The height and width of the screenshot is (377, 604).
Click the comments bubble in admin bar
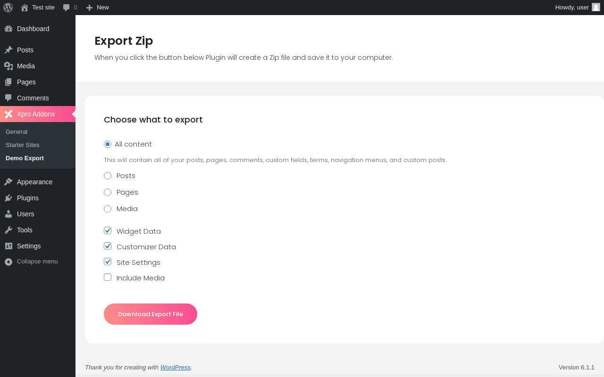67,8
